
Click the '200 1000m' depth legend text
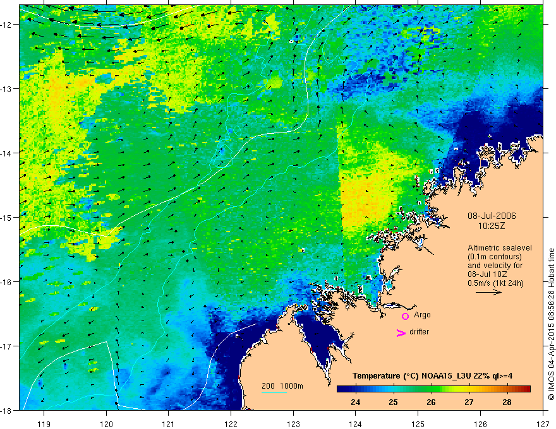282,386
